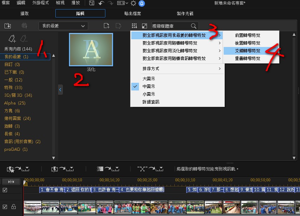Open the 檔案 menu
This screenshot has height=216, width=300.
[6, 3]
